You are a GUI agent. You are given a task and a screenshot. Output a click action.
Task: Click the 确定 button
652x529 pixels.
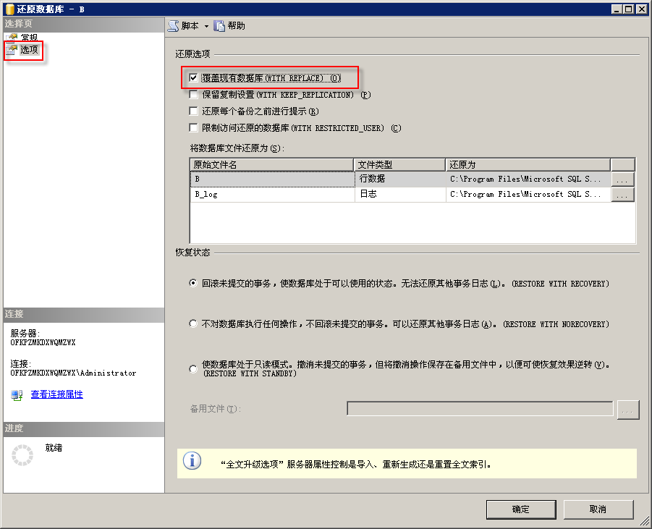(521, 509)
